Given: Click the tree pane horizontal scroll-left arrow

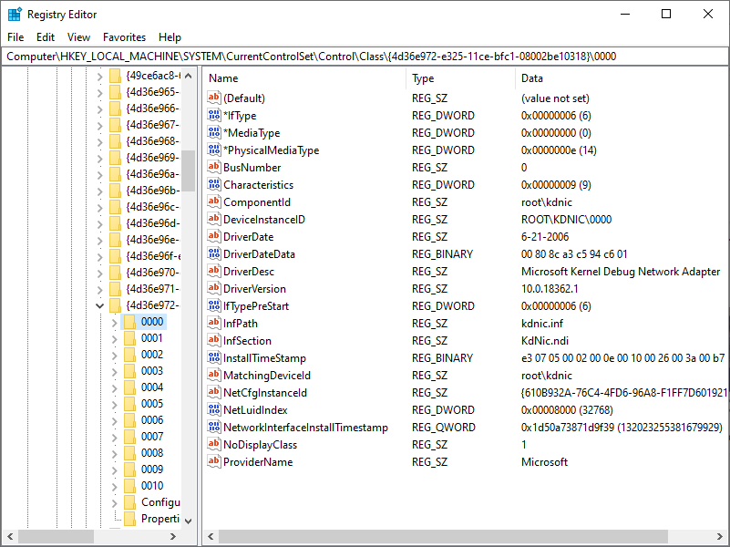Looking at the screenshot, I should coord(10,536).
